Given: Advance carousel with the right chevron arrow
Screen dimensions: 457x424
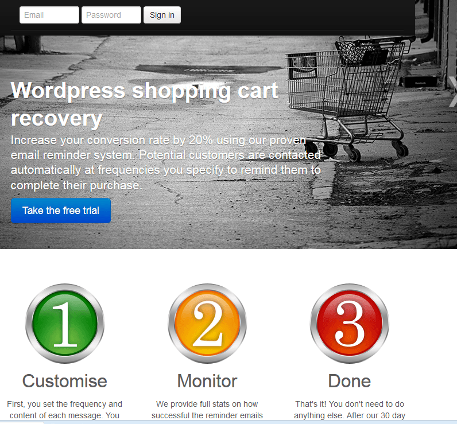Looking at the screenshot, I should point(452,92).
